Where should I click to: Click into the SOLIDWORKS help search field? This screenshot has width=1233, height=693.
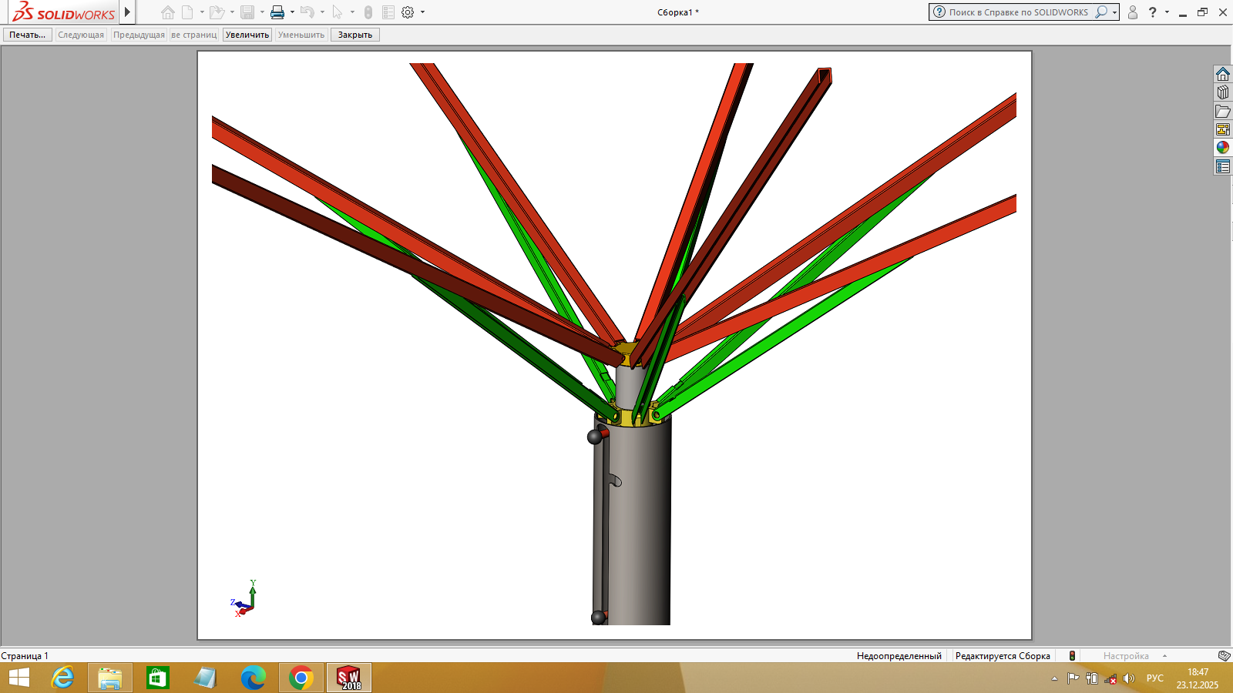click(x=1019, y=12)
